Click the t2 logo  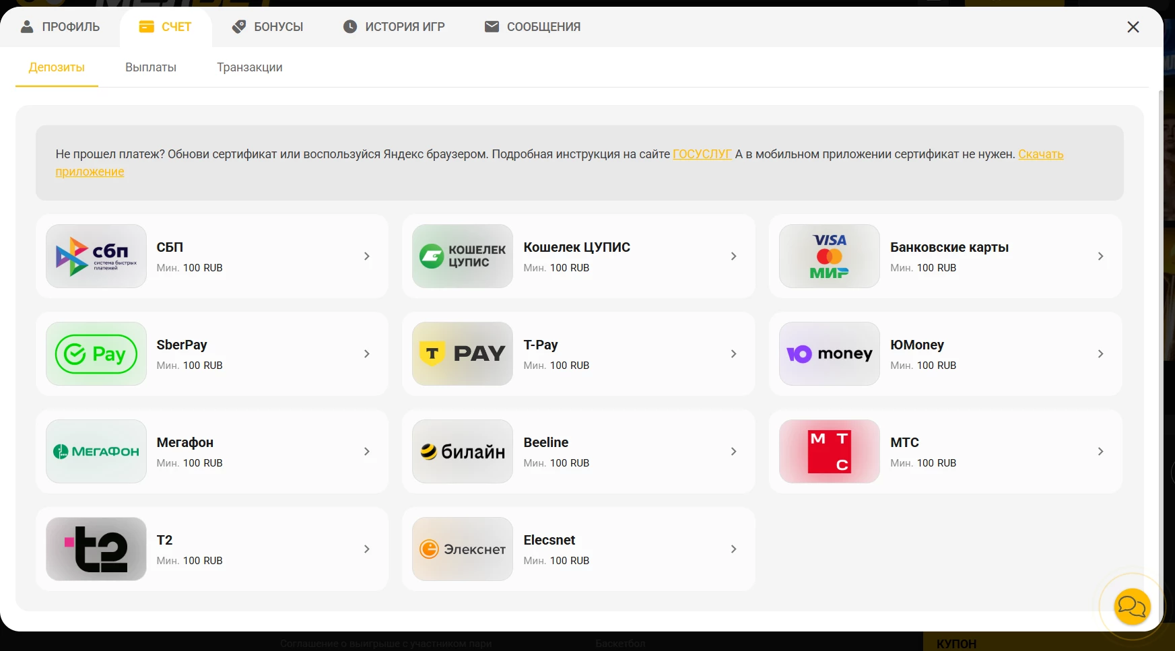click(x=96, y=549)
